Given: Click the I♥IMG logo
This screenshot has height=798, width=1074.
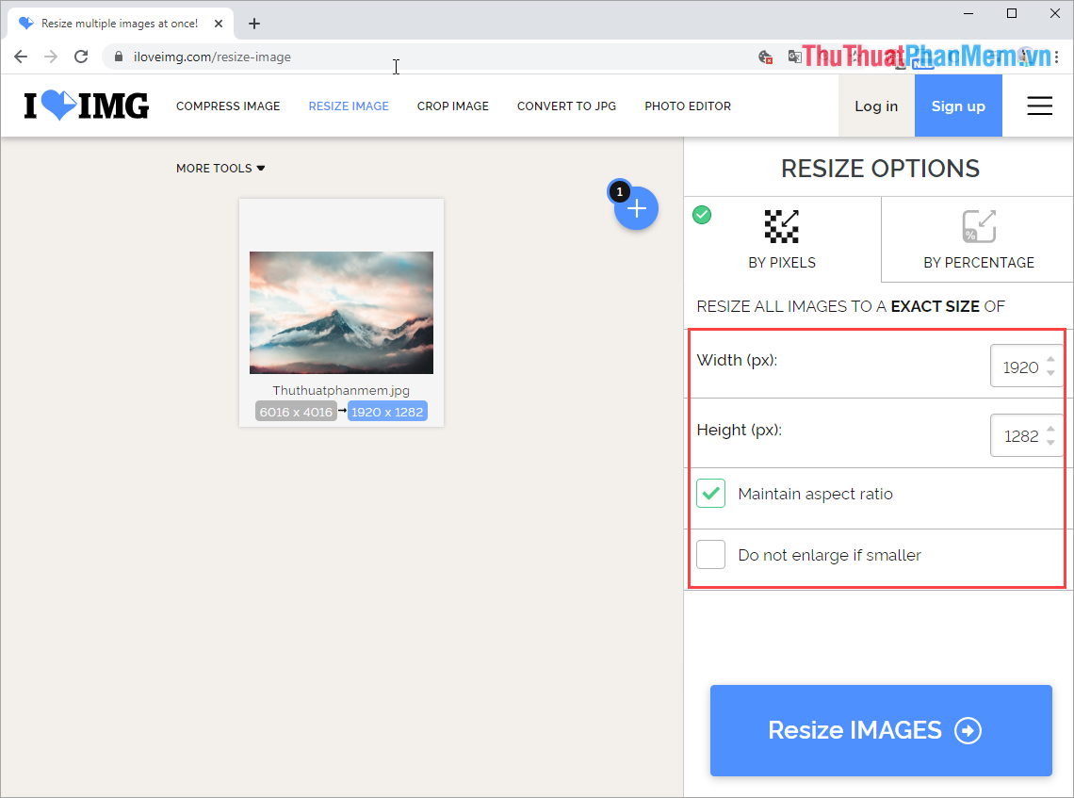Looking at the screenshot, I should [86, 106].
